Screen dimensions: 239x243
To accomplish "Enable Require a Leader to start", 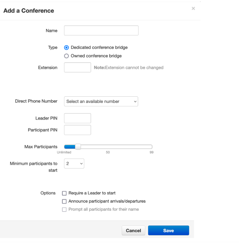I will (64, 193).
